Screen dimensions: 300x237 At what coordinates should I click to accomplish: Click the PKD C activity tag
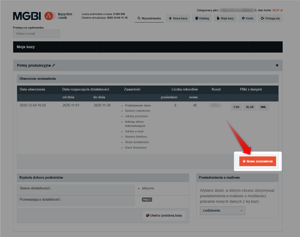[x=147, y=200]
